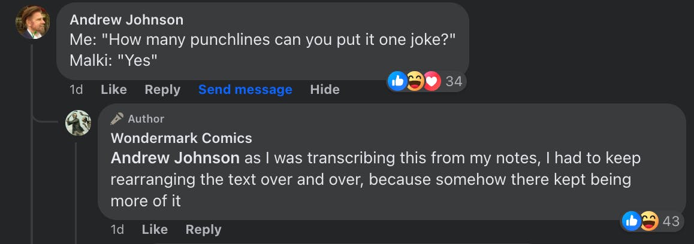
Task: Like Andrew Johnson's comment
Action: pyautogui.click(x=114, y=90)
